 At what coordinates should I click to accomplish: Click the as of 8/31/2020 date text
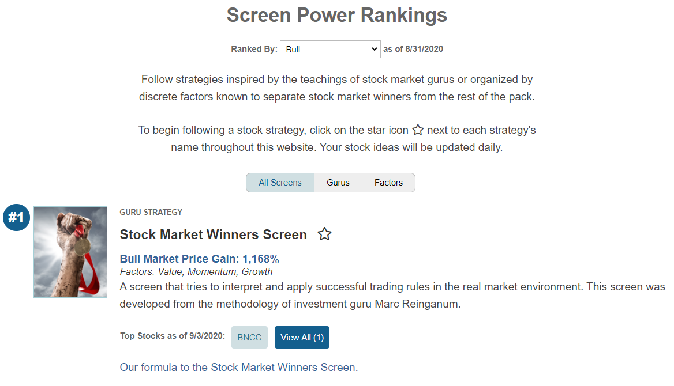(x=413, y=49)
